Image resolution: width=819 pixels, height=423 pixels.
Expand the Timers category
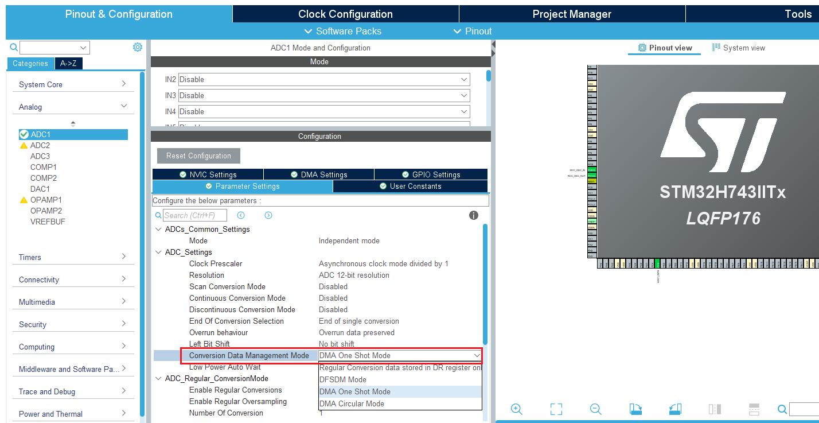(123, 257)
